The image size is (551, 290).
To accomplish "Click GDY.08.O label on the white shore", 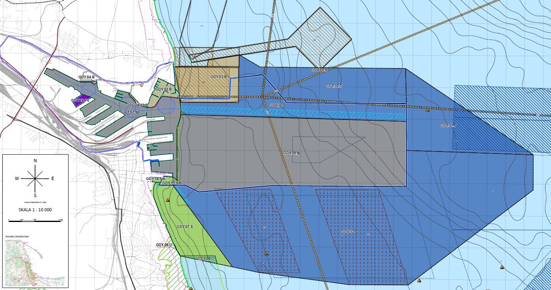I will coord(164,245).
